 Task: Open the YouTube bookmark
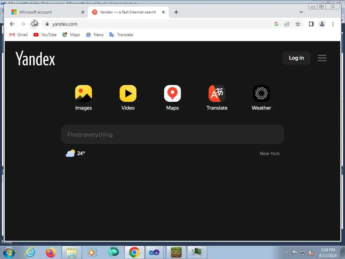pos(45,35)
